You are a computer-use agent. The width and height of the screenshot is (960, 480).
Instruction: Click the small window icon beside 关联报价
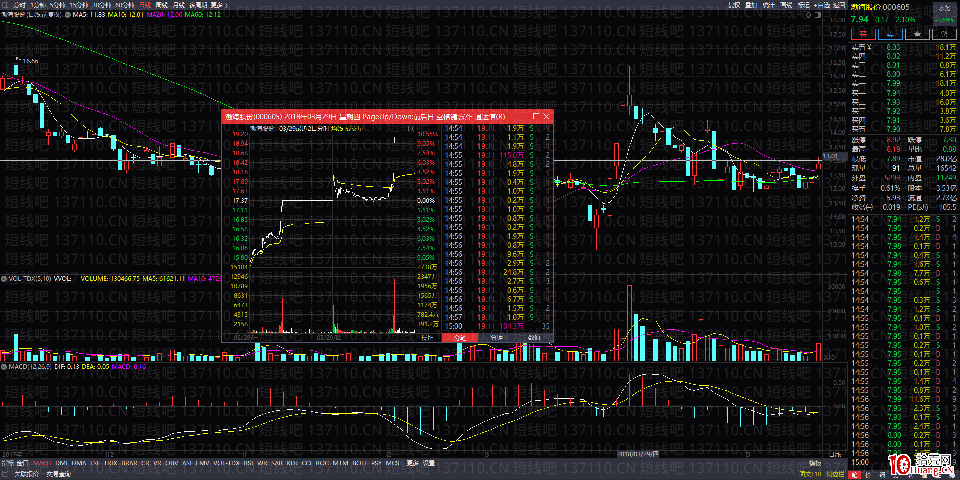6,473
